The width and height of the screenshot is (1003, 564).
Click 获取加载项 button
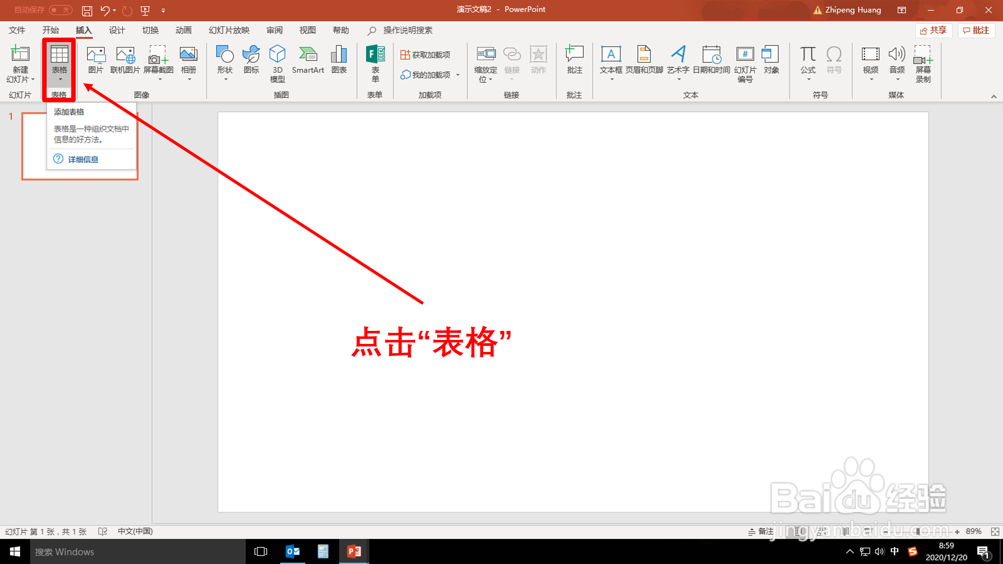(x=425, y=55)
